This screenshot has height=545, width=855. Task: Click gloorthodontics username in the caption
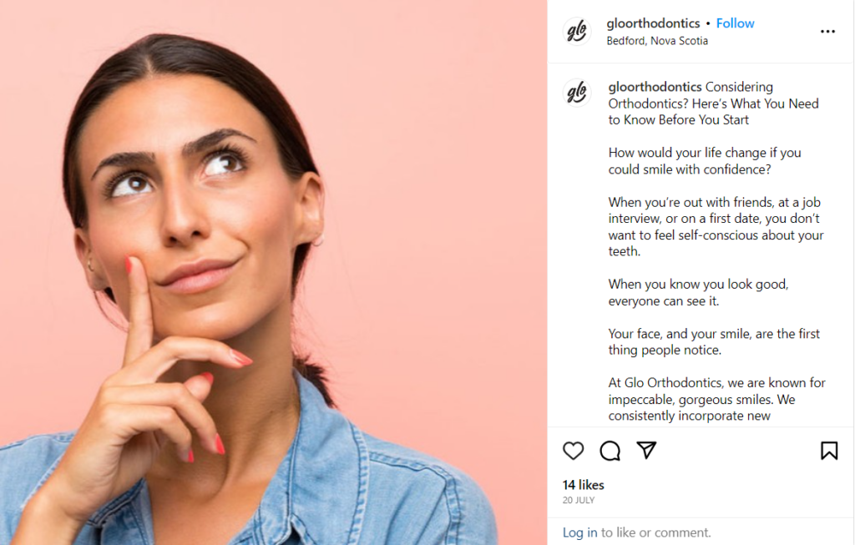[x=655, y=87]
